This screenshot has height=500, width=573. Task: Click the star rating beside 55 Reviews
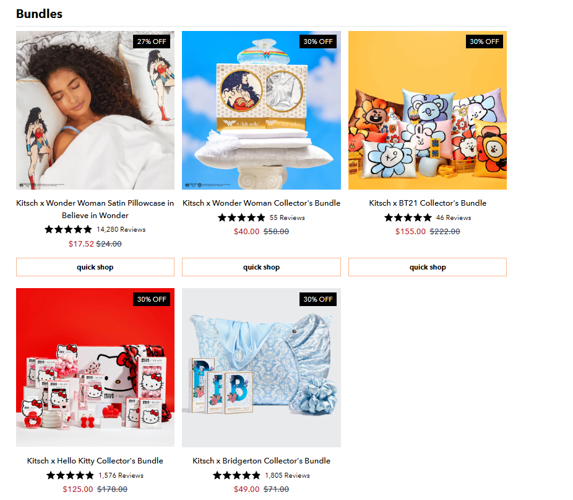point(241,218)
